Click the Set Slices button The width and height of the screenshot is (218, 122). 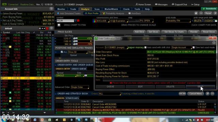click(x=153, y=32)
